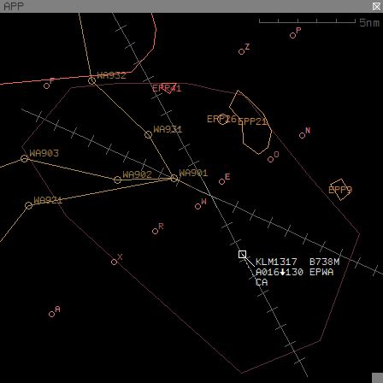Click the EPP21 restricted area label
383x383 pixels.
point(252,121)
